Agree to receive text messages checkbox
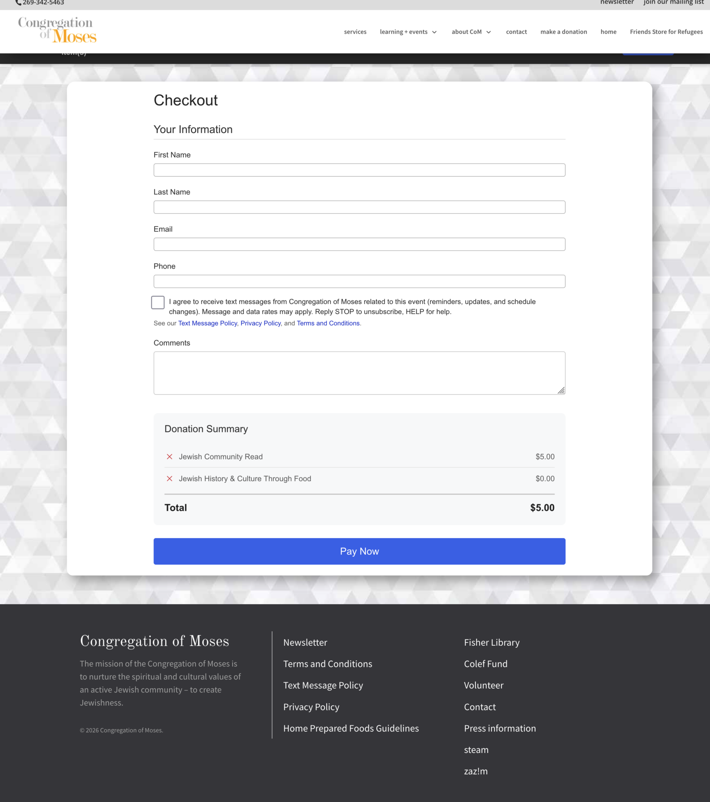The width and height of the screenshot is (710, 802). (x=158, y=303)
